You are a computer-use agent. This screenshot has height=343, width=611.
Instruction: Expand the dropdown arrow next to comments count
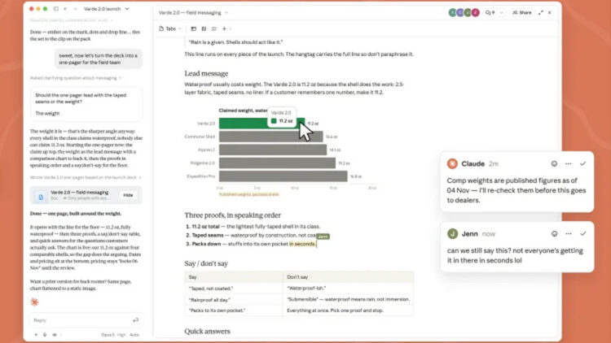pyautogui.click(x=501, y=13)
